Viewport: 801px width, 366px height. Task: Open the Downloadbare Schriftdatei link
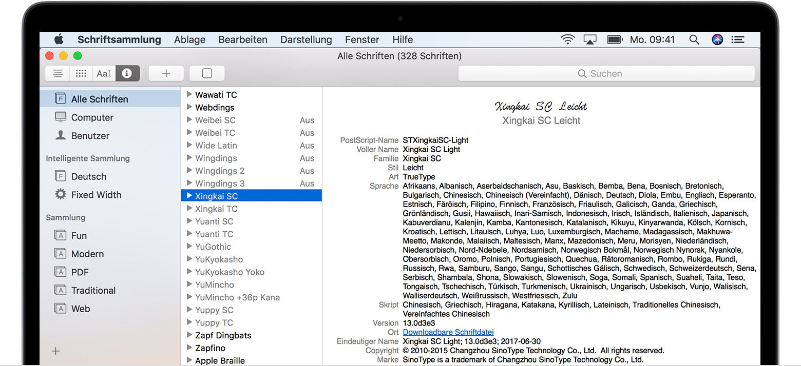pos(448,332)
